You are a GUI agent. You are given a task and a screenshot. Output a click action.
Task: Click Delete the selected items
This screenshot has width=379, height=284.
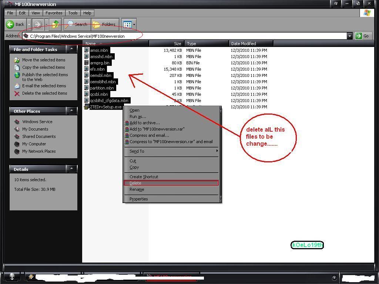(x=45, y=93)
